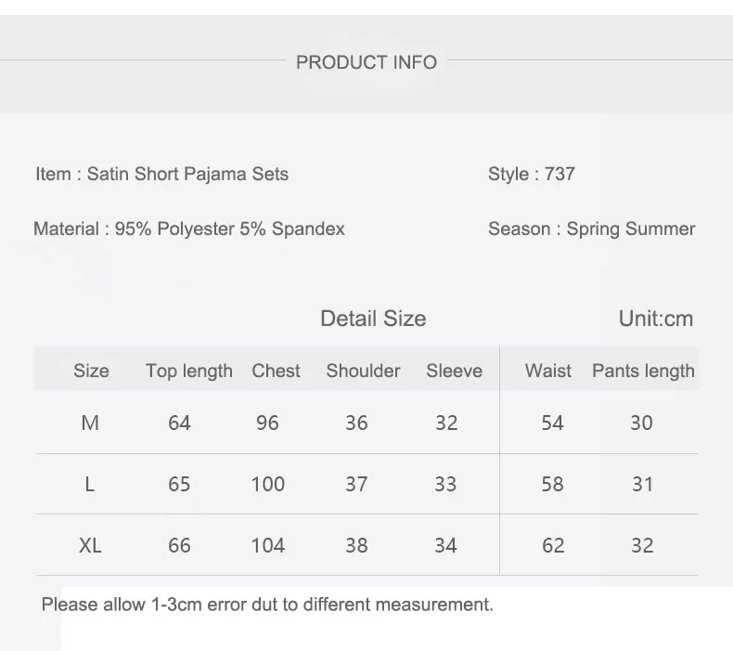Screen dimensions: 733x651
Task: Select the L size row label
Action: coord(90,485)
